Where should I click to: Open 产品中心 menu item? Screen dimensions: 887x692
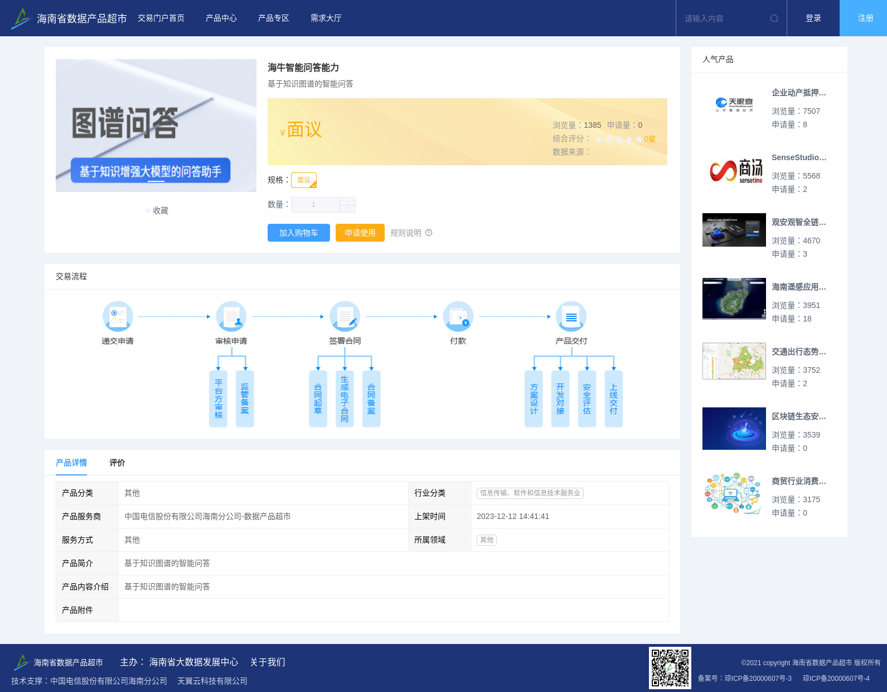click(x=221, y=18)
